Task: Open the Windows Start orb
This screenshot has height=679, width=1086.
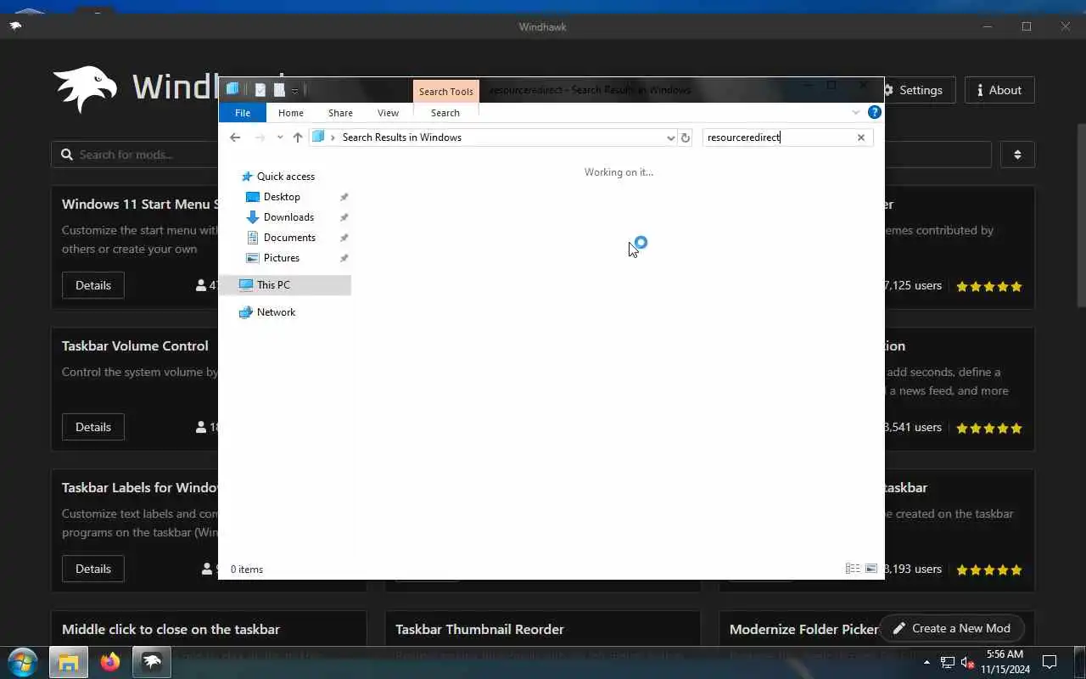Action: [x=22, y=662]
